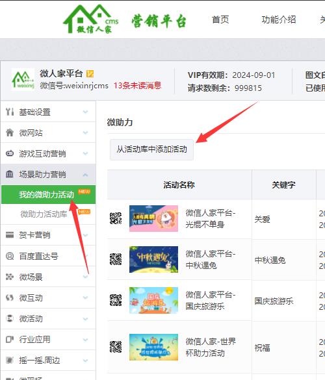Open 微信人家平台-光棍不单身 activity name

tap(211, 219)
